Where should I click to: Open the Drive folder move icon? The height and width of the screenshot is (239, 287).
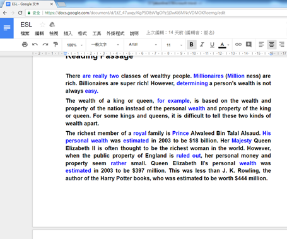tap(52, 25)
